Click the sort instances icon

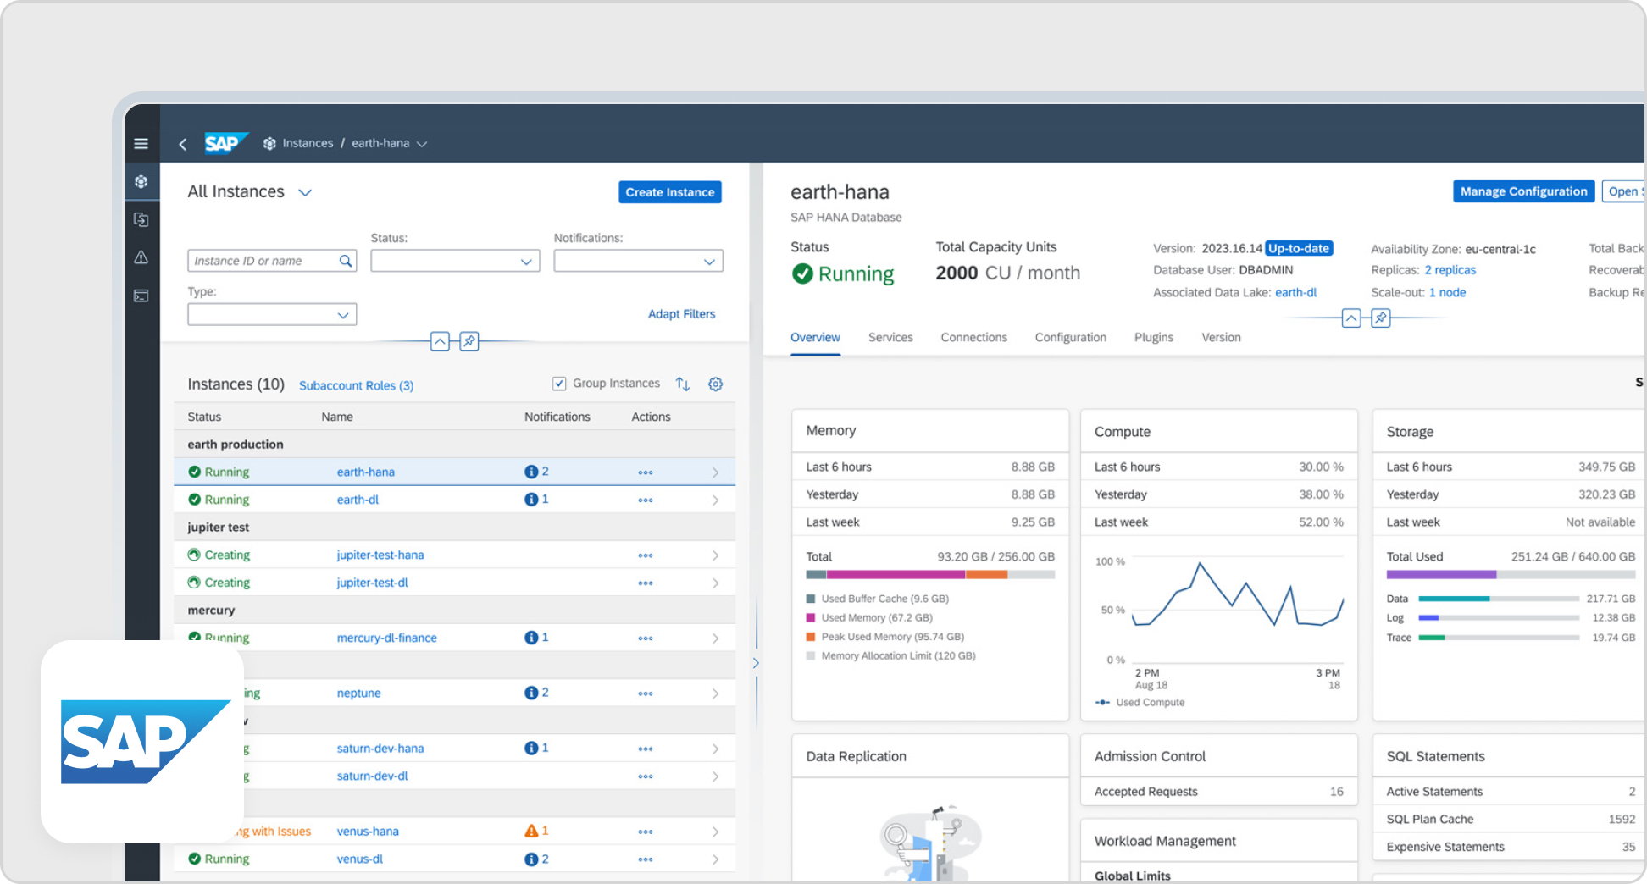pyautogui.click(x=683, y=384)
